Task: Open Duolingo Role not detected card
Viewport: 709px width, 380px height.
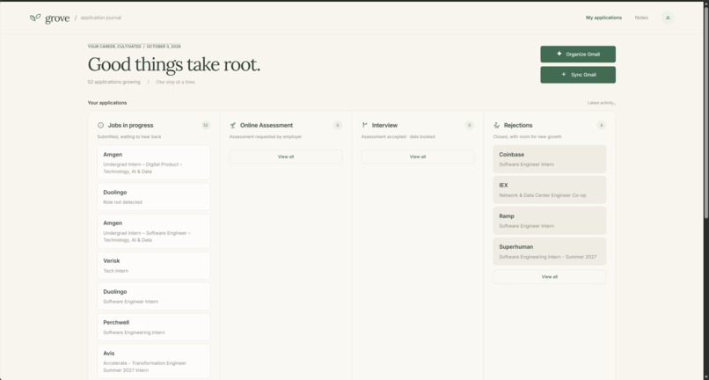Action: (154, 197)
